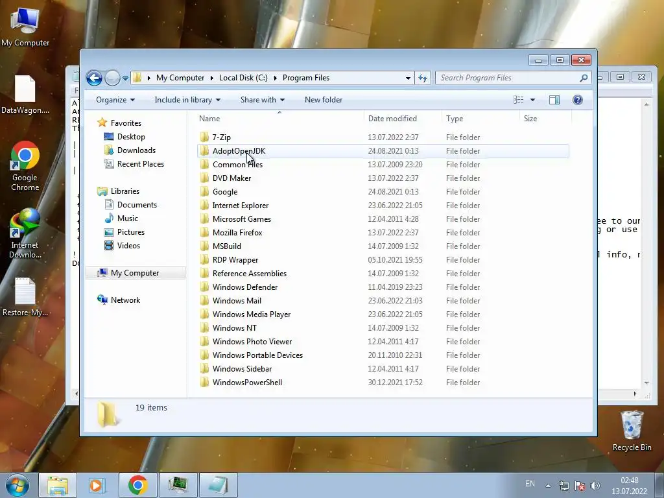This screenshot has width=664, height=498.
Task: Select the Microsoft Games folder icon
Action: (x=204, y=219)
